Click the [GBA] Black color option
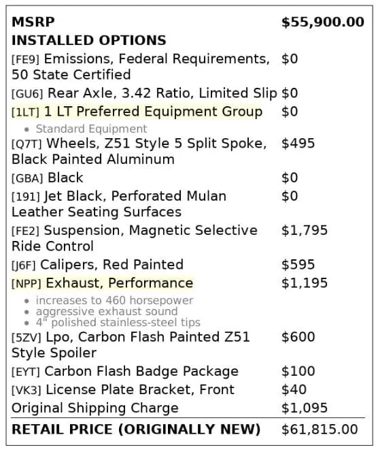This screenshot has width=378, height=454. (48, 178)
